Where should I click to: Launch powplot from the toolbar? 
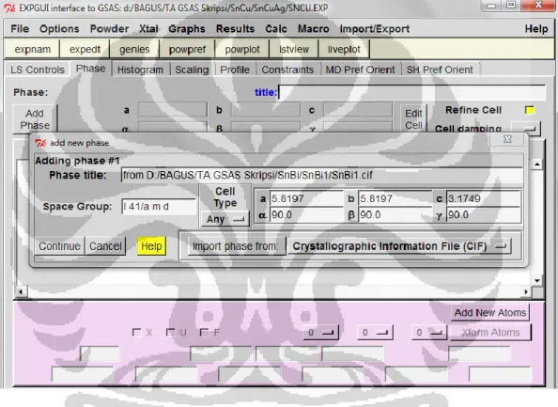(242, 49)
